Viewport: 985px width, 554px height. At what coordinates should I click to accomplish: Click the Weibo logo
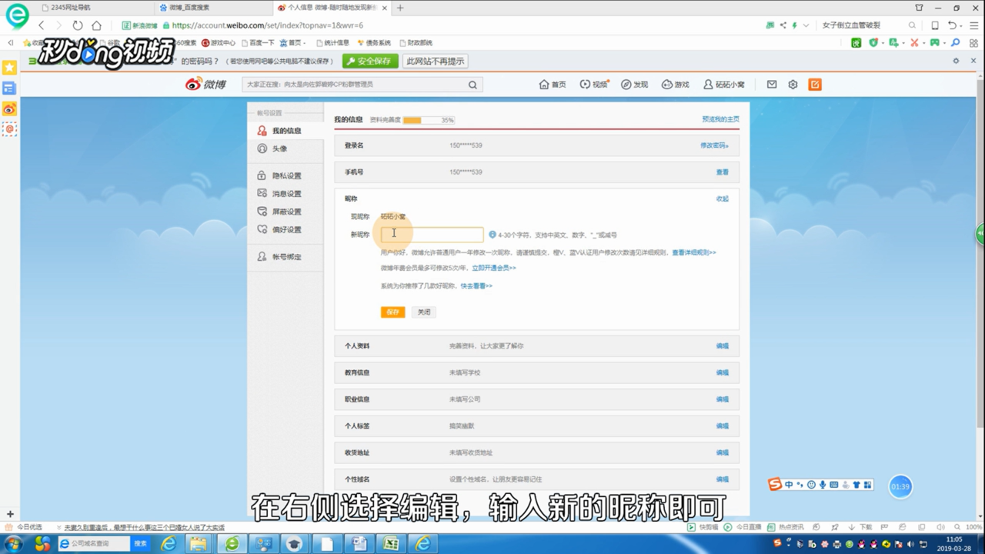(x=205, y=84)
